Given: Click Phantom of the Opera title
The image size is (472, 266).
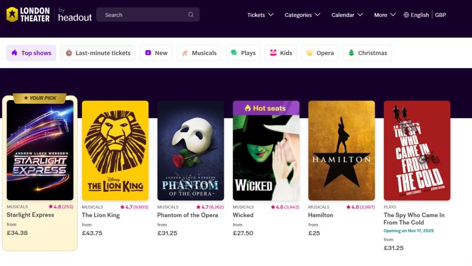Looking at the screenshot, I should pos(188,215).
